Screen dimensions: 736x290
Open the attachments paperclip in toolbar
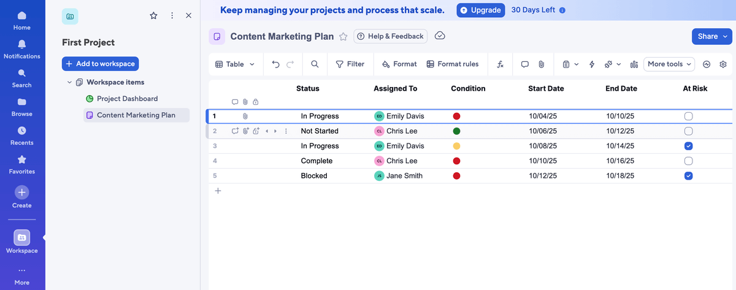coord(542,64)
